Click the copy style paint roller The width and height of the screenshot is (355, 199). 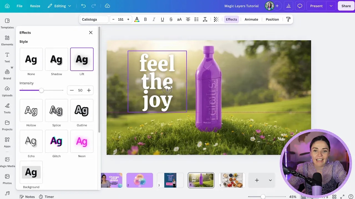tap(288, 19)
